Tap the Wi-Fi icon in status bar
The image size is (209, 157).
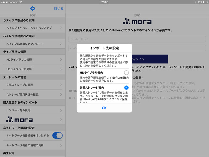[21, 2]
